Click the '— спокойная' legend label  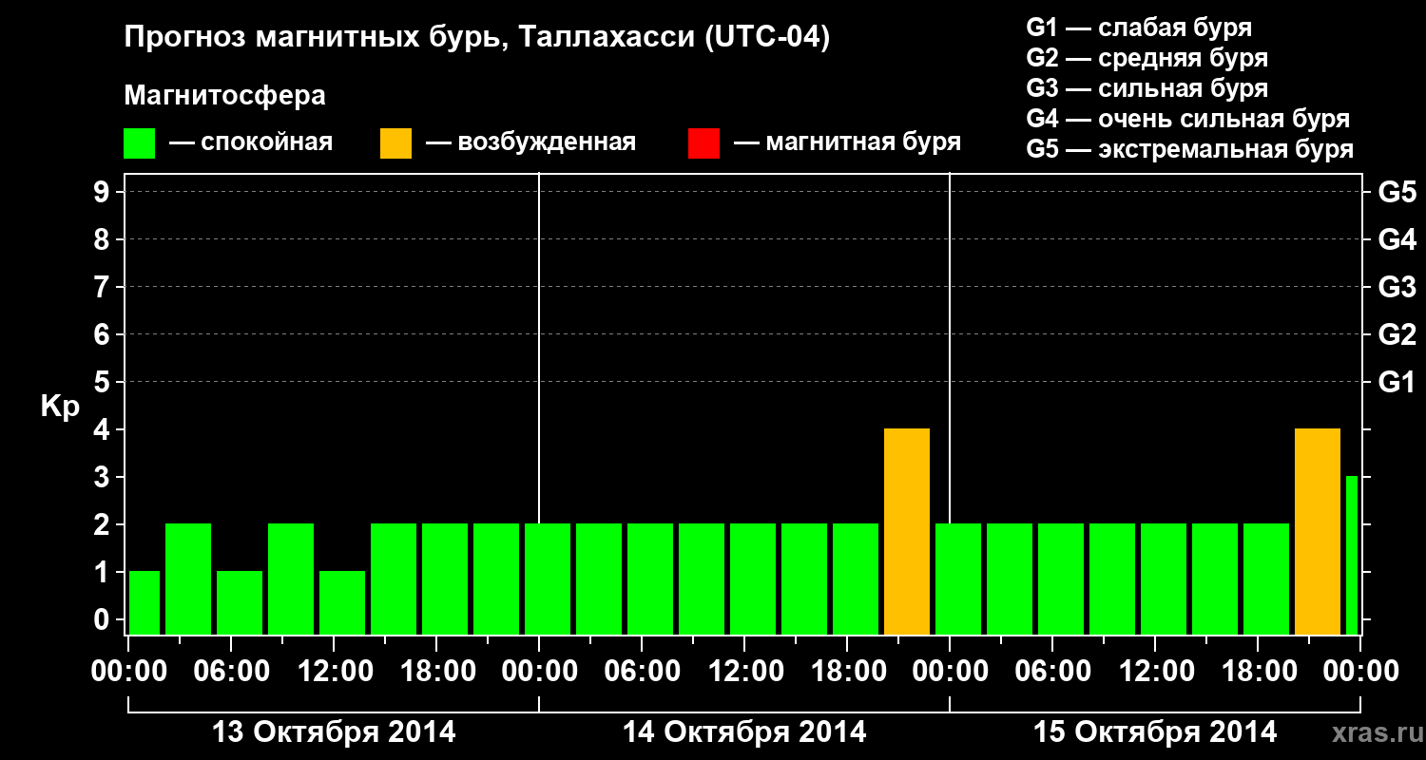[x=251, y=143]
